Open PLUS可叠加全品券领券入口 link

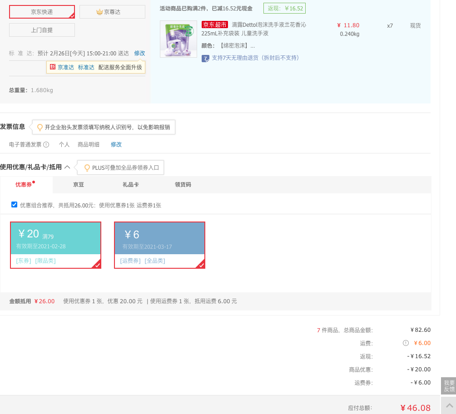tap(126, 168)
